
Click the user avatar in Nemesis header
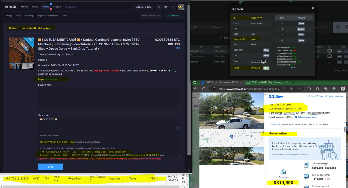point(181,7)
